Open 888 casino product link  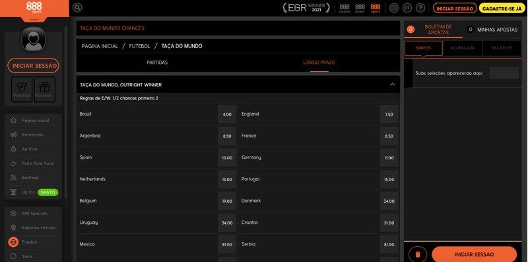(345, 8)
